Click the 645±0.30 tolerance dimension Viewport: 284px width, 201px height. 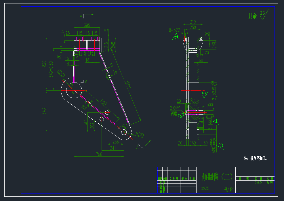51,69
